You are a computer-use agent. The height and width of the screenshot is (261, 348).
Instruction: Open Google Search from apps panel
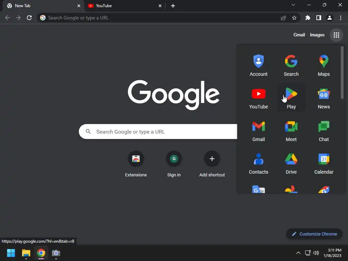291,66
